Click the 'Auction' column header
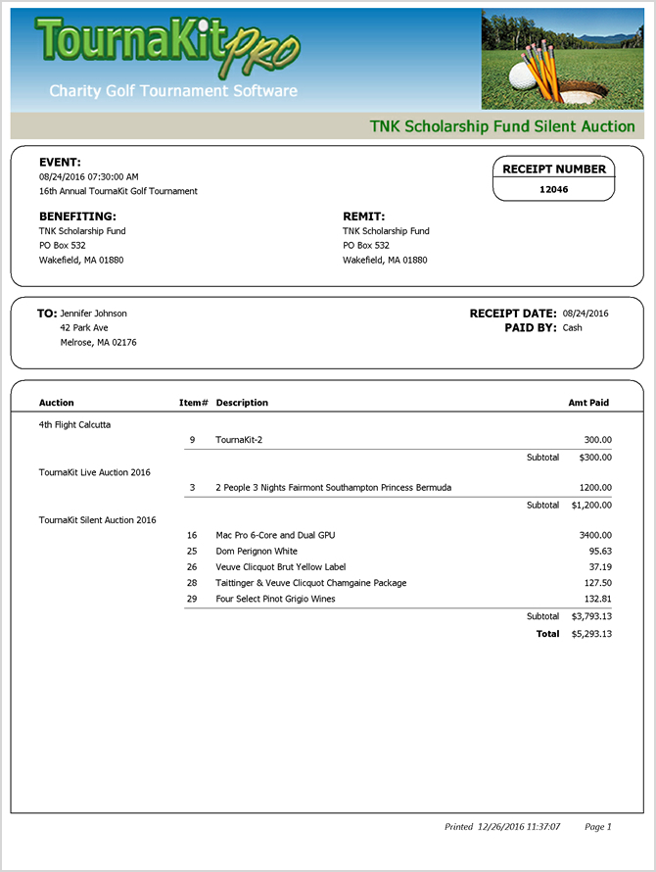 tap(56, 403)
